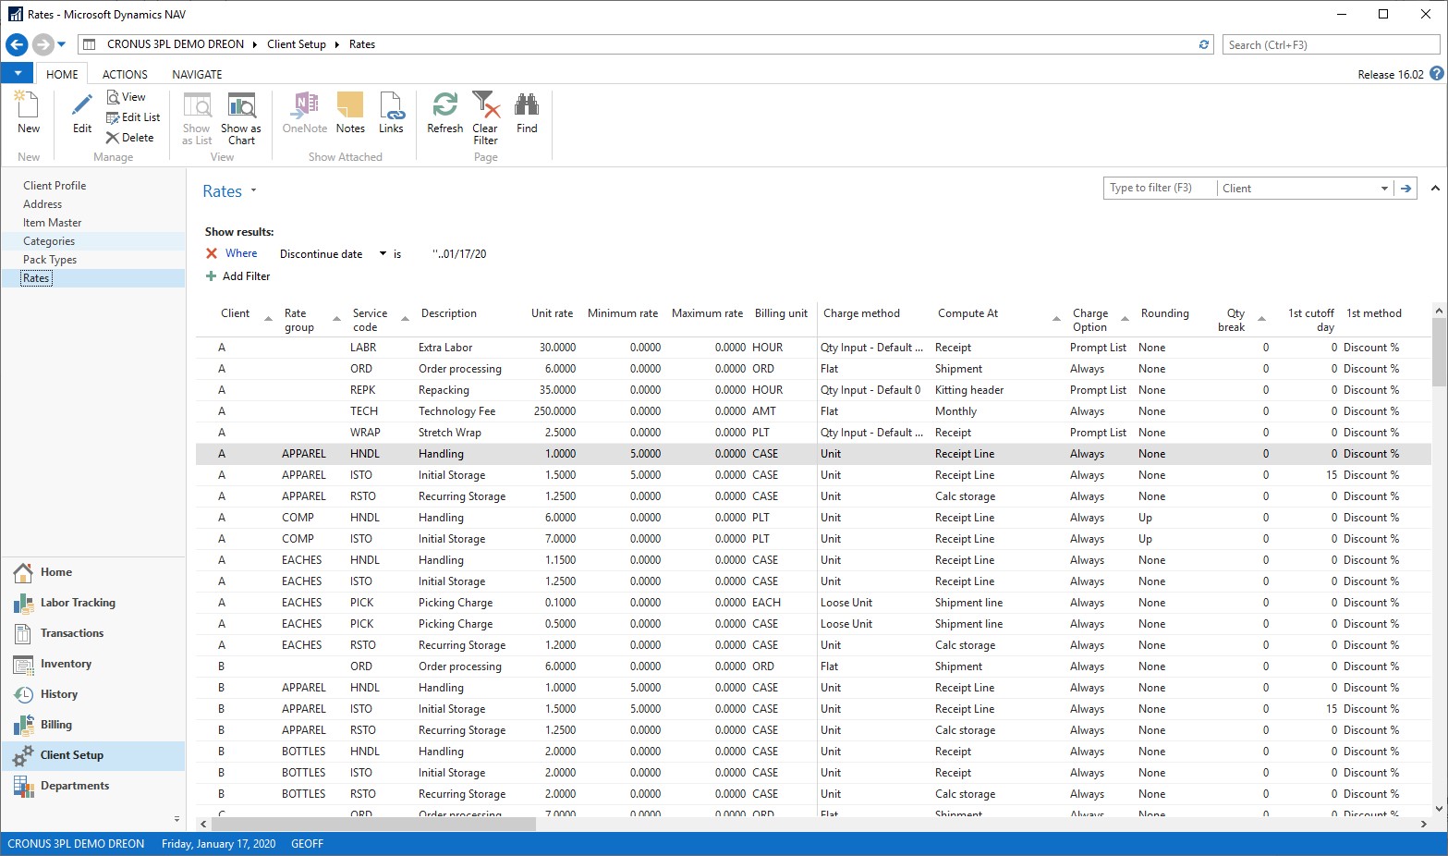Switch to the HOME ribbon tab
Viewport: 1448px width, 856px height.
coord(62,74)
